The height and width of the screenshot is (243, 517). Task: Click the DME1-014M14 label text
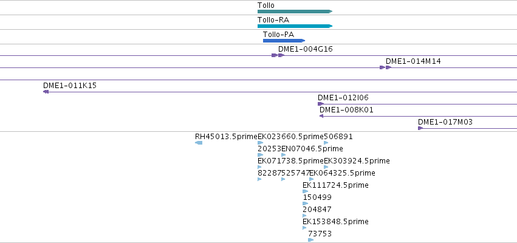pyautogui.click(x=413, y=61)
